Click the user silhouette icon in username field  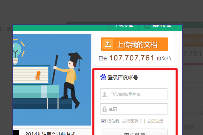click(x=104, y=94)
